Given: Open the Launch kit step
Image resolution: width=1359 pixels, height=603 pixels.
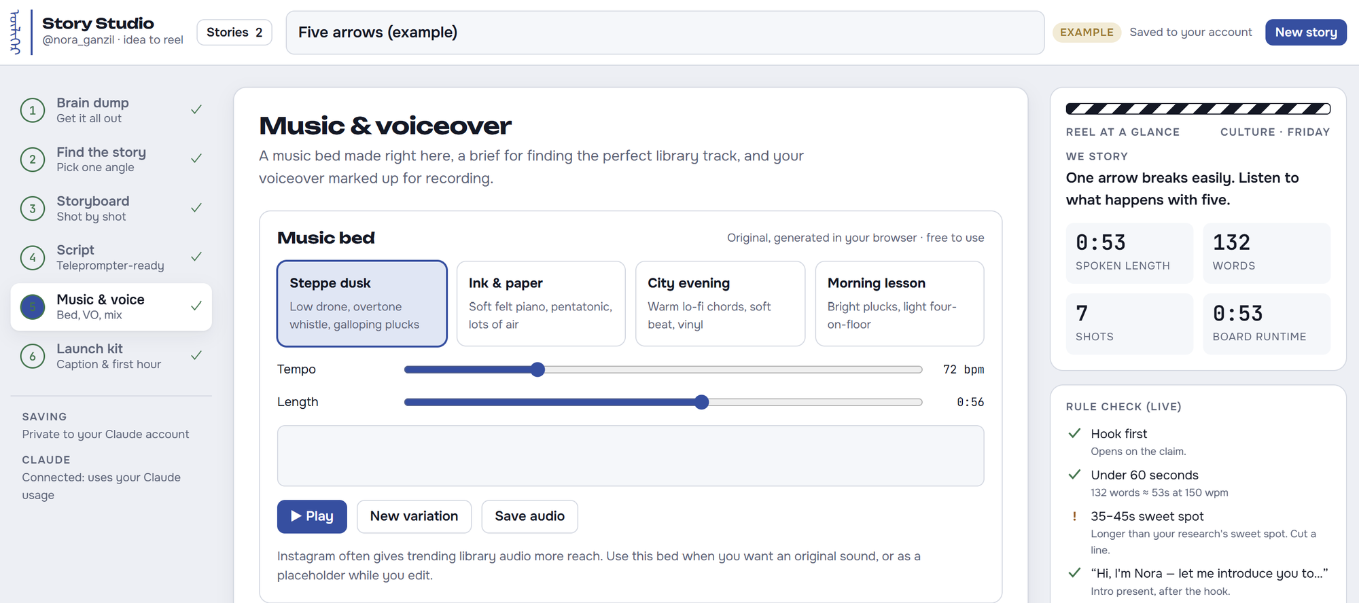Looking at the screenshot, I should (x=111, y=356).
